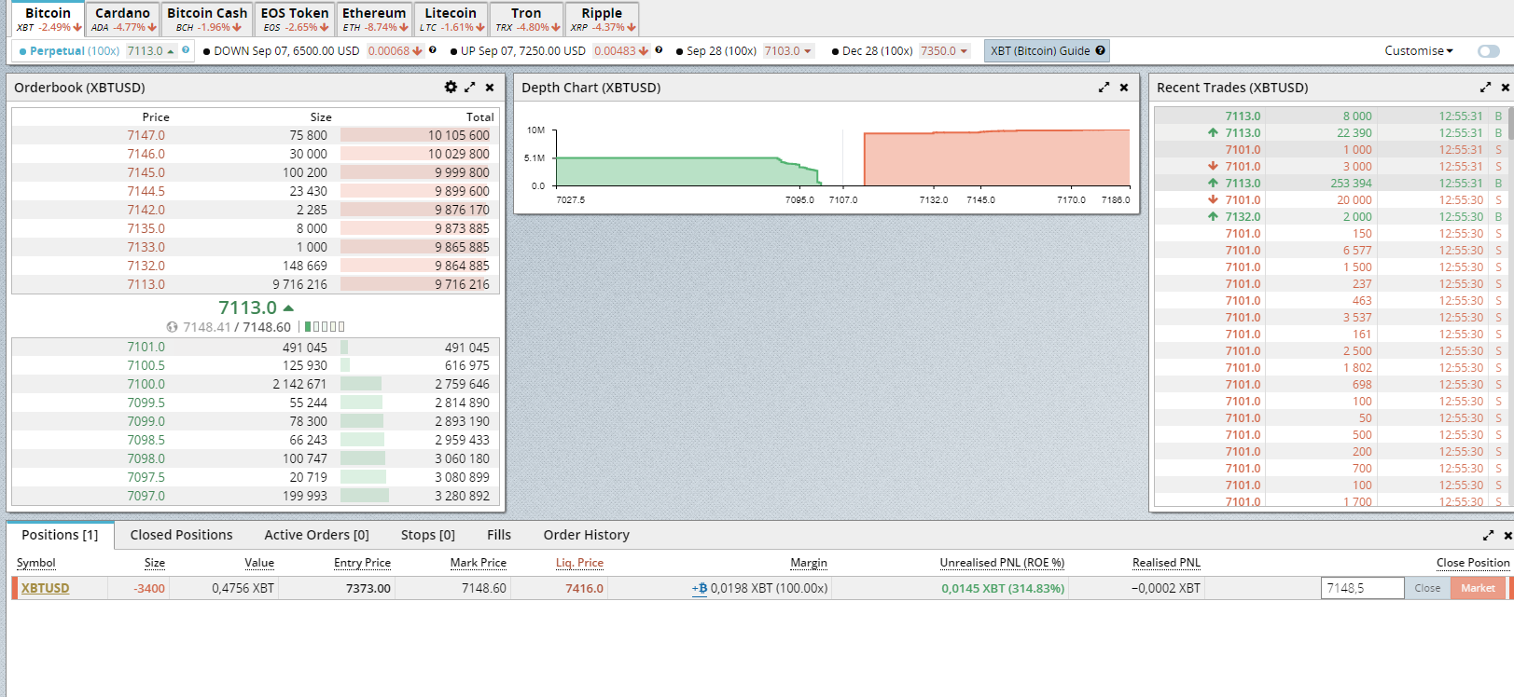Click the 7097.0 bid price row
The image size is (1514, 697).
point(256,496)
